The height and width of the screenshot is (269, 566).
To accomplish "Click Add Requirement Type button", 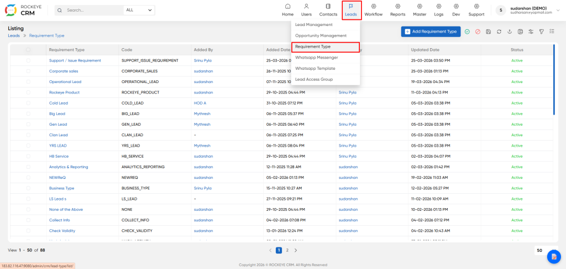I will 431,32.
